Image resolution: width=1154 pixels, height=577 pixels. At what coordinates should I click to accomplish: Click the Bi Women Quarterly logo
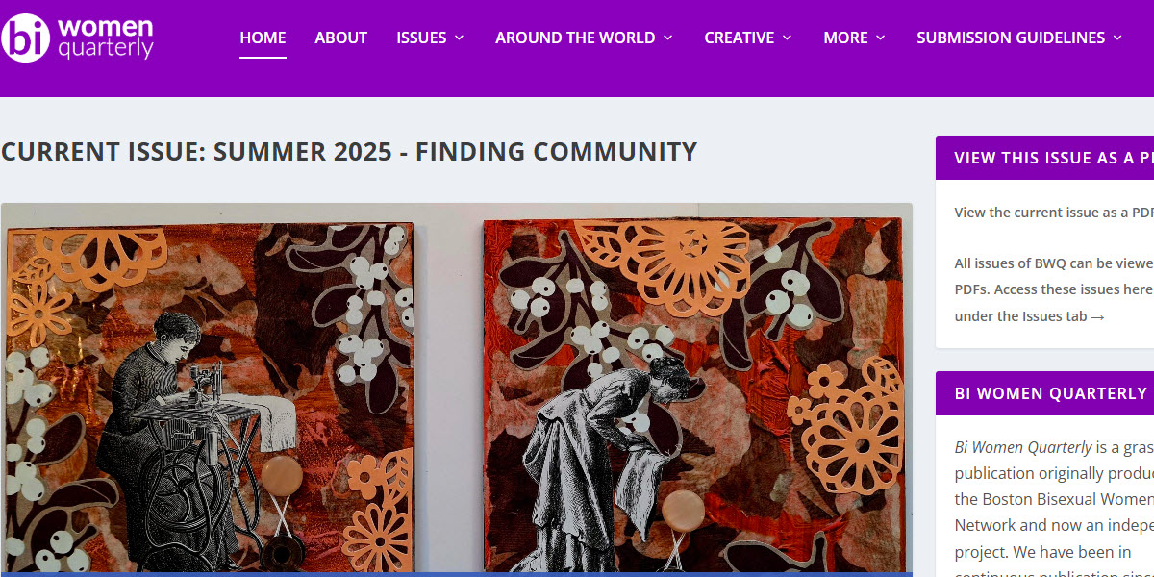pos(77,38)
